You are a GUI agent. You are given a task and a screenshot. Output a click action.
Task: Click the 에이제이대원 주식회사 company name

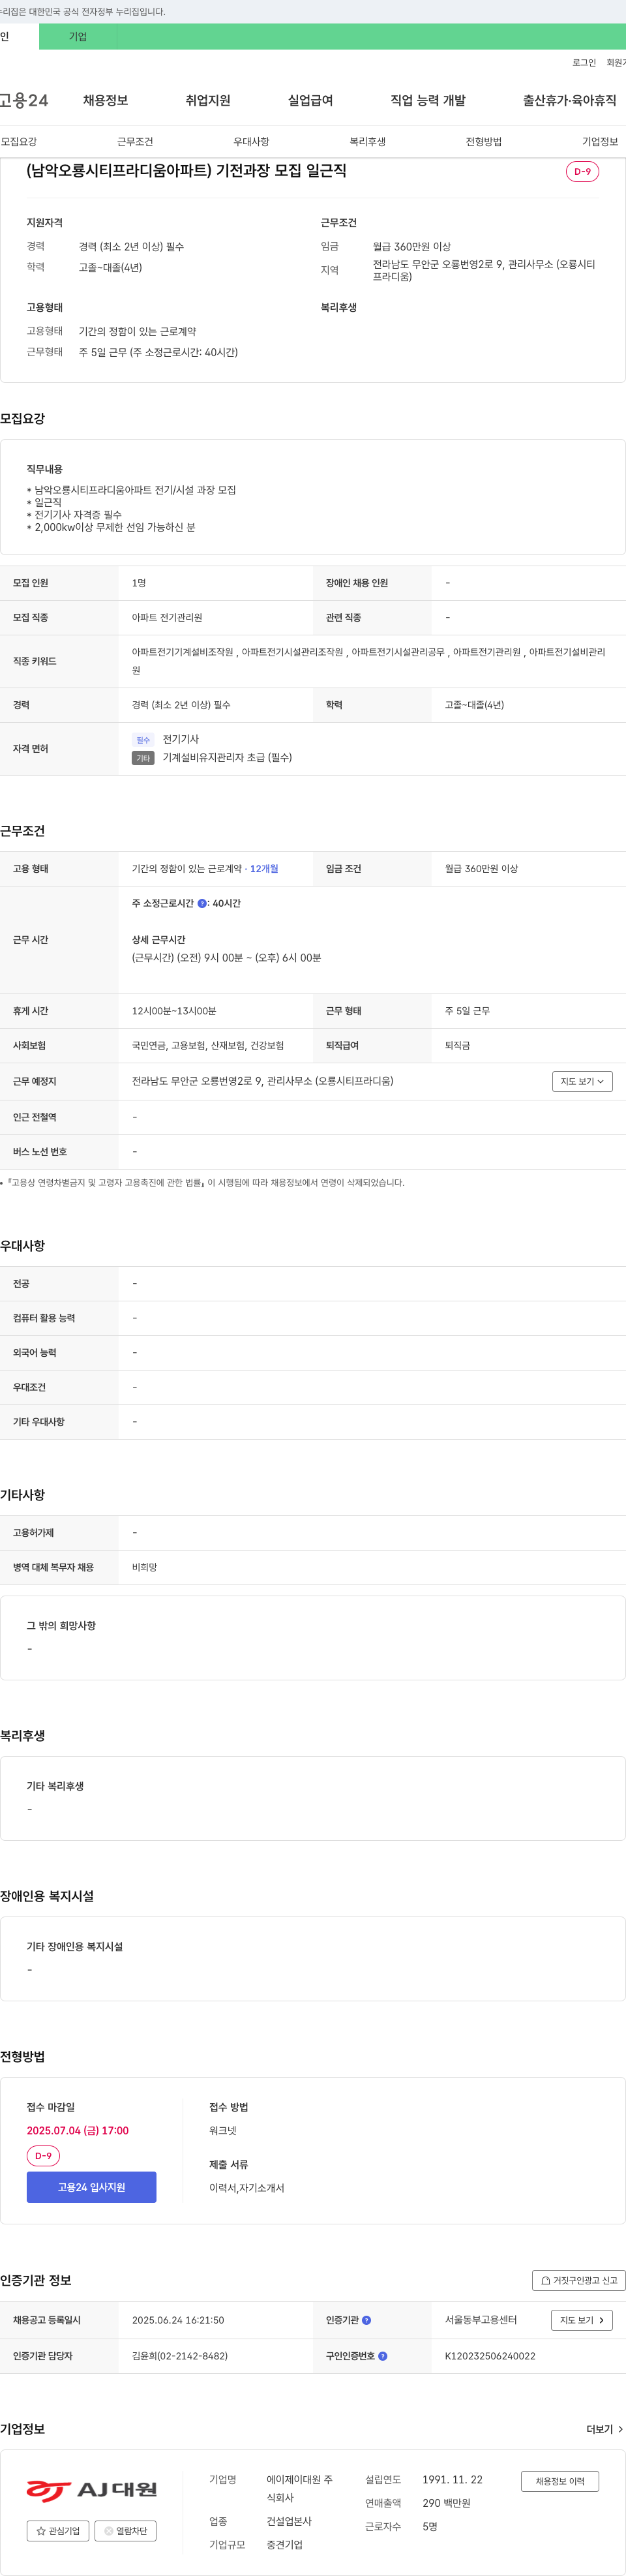click(299, 2489)
